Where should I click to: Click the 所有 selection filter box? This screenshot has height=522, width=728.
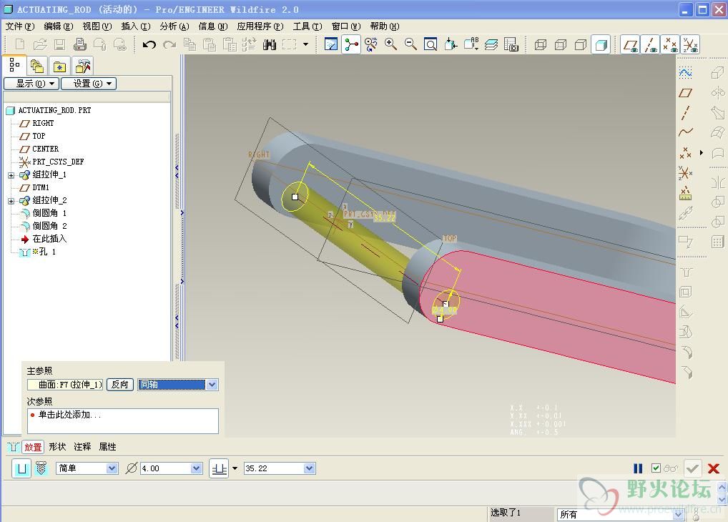620,514
